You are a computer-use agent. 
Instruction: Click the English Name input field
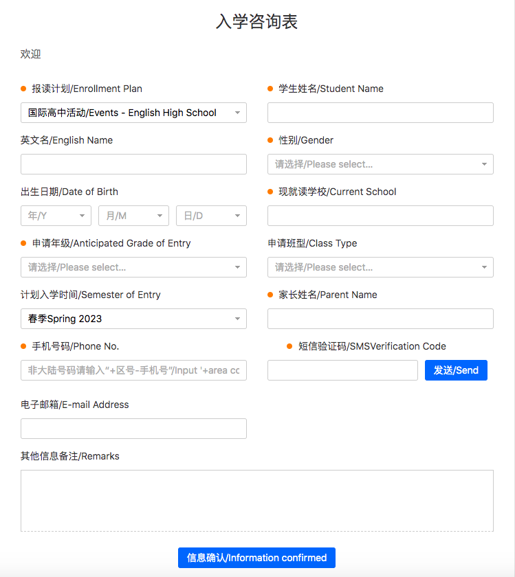click(x=133, y=164)
